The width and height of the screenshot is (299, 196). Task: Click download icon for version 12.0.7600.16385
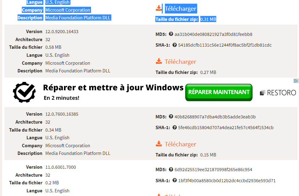coord(159,144)
